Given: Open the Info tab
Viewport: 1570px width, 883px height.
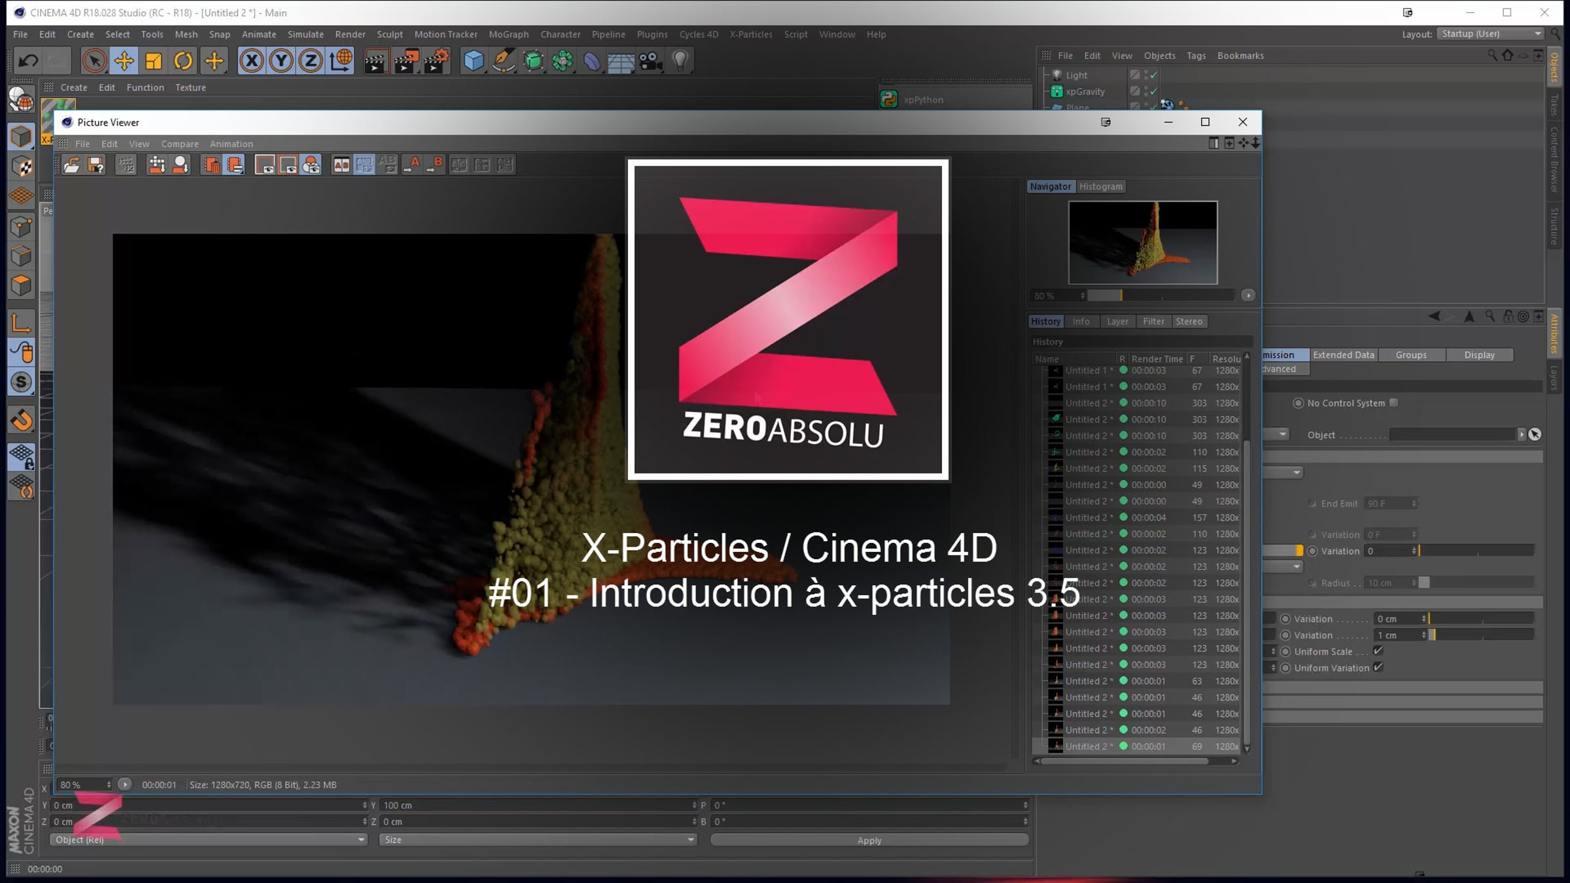Looking at the screenshot, I should coord(1081,322).
